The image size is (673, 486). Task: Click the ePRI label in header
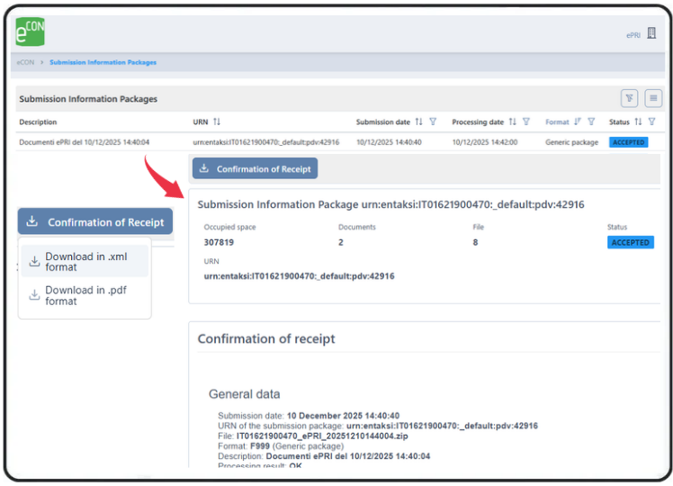(633, 35)
